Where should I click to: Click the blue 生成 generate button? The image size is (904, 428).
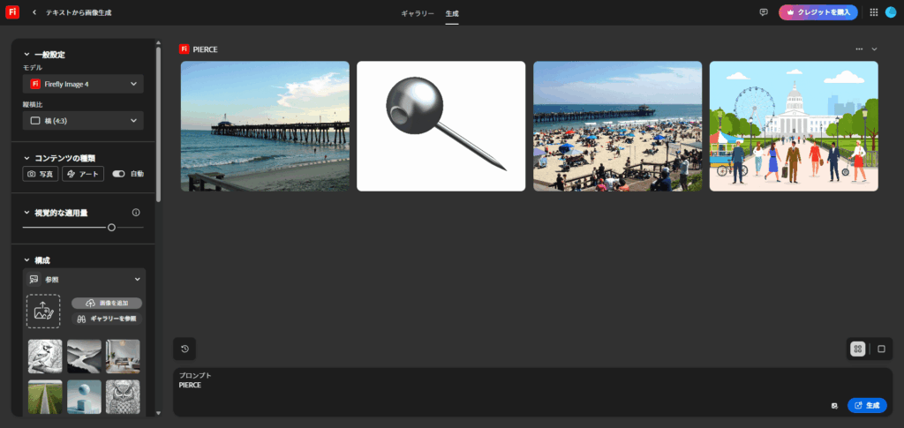pyautogui.click(x=867, y=405)
